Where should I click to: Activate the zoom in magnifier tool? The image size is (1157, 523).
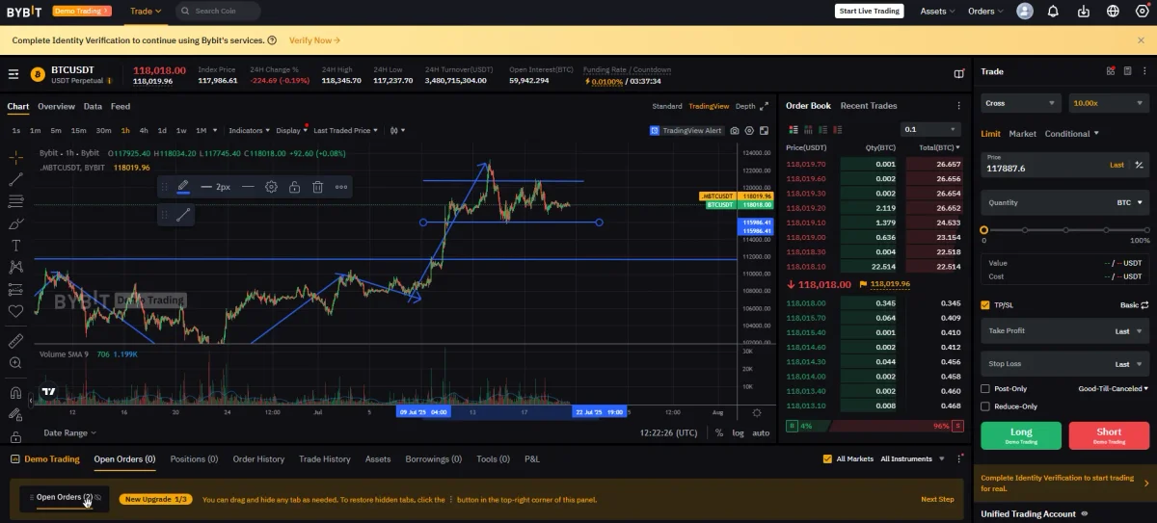[x=15, y=363]
